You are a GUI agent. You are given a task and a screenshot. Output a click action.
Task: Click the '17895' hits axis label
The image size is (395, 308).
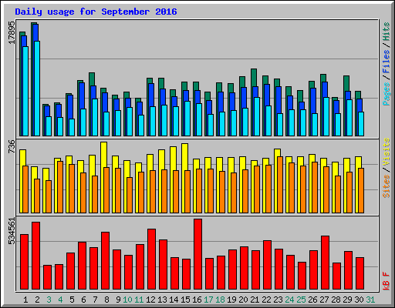coord(12,33)
